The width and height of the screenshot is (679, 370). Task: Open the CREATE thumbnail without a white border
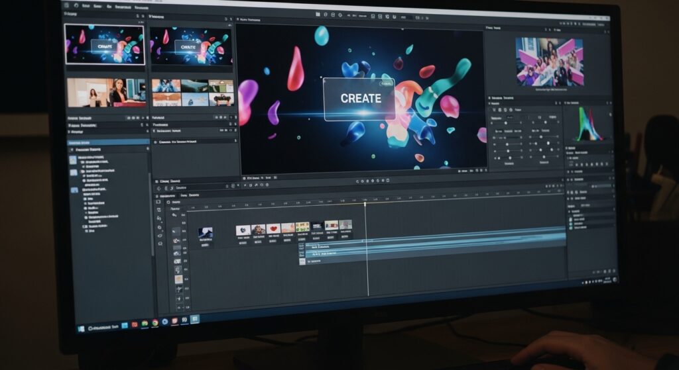coord(191,46)
